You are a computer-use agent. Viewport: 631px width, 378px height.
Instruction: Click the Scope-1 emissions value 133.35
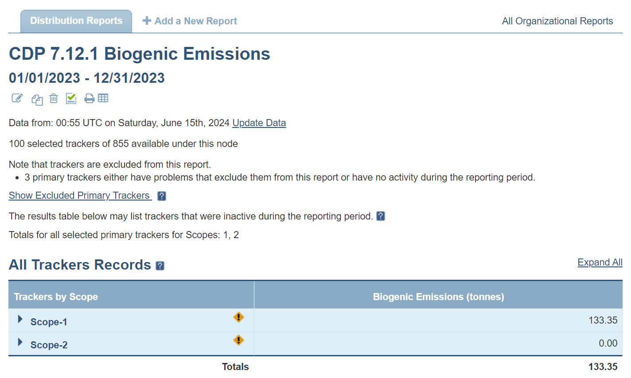coord(603,320)
